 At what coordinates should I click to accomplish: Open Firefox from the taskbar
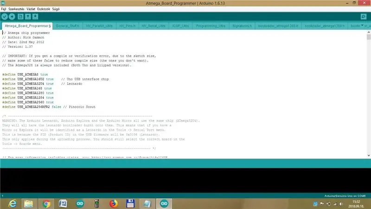[x=114, y=203]
